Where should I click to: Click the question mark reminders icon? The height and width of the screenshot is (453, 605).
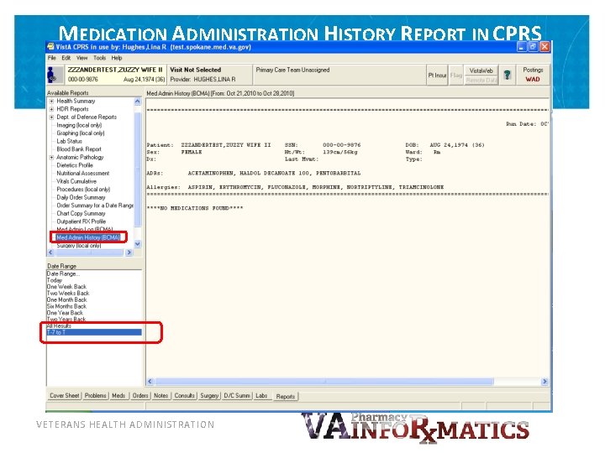(x=508, y=75)
